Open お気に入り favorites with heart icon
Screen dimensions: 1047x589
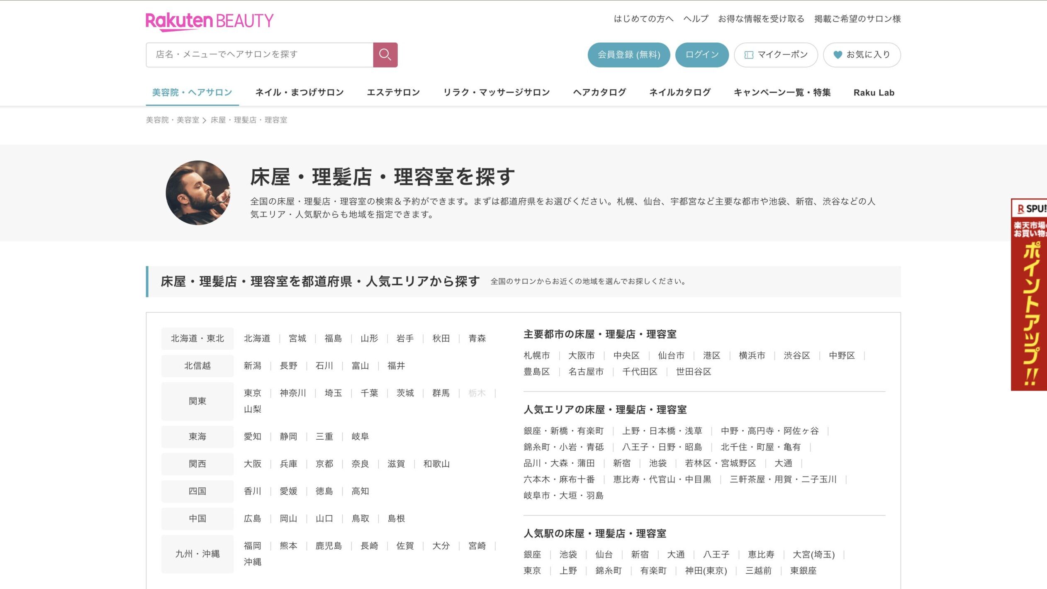coord(862,55)
